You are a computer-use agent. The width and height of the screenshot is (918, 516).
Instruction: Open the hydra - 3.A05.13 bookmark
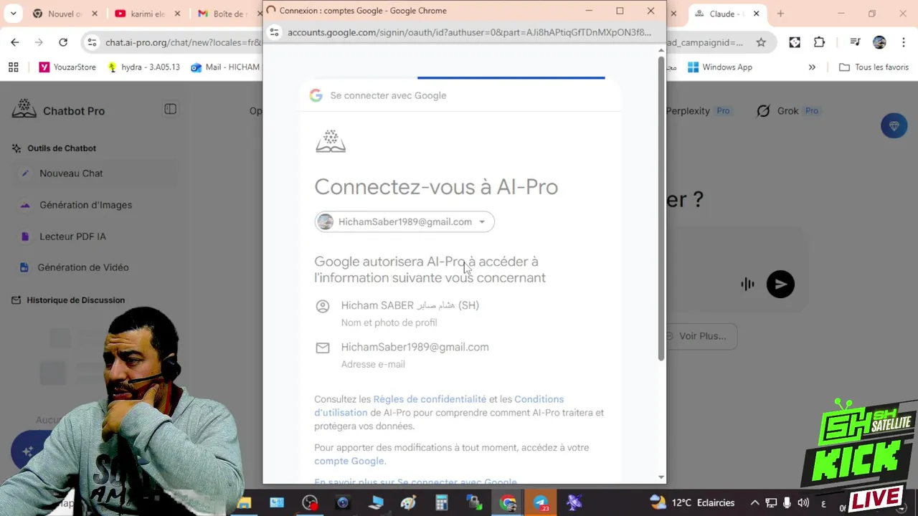click(143, 67)
